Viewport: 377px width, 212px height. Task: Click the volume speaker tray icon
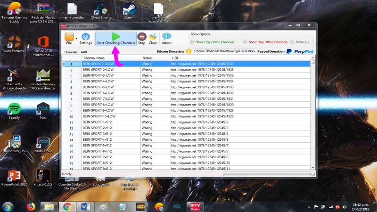point(344,207)
